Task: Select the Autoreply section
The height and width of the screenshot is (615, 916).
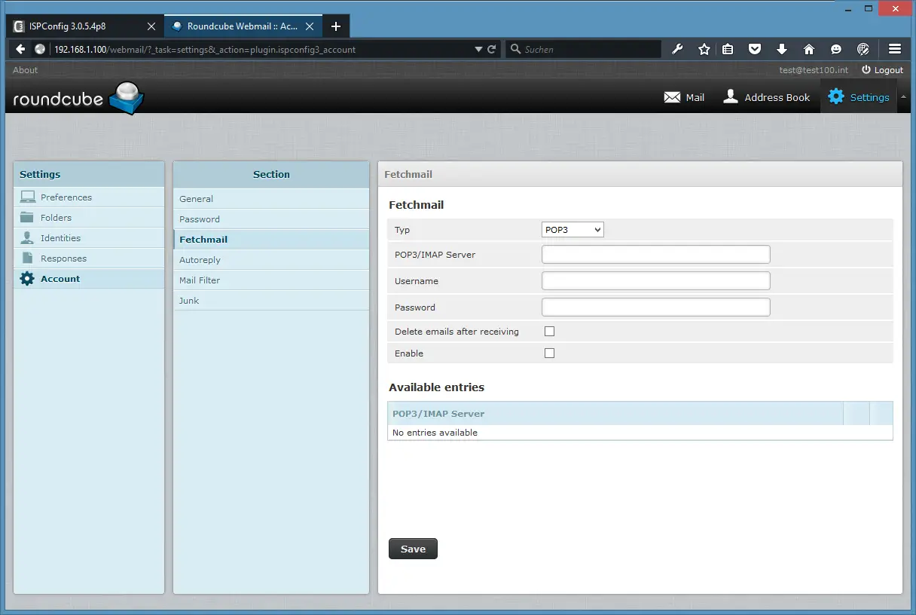Action: [x=200, y=260]
